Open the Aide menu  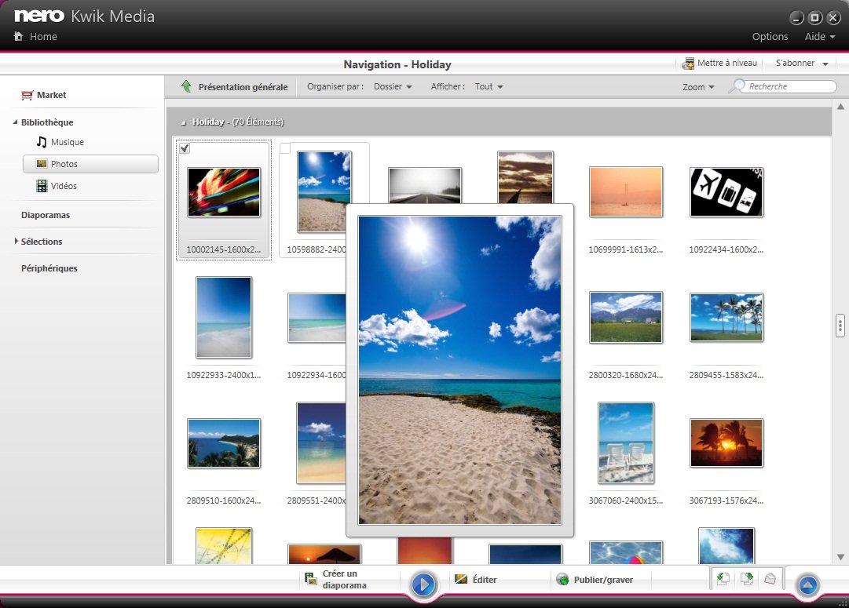coord(820,36)
